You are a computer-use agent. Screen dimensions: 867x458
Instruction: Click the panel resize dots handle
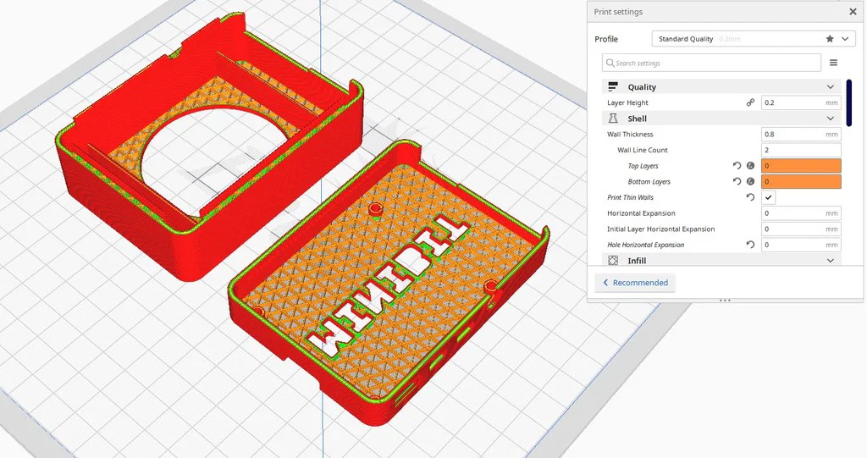tap(725, 301)
